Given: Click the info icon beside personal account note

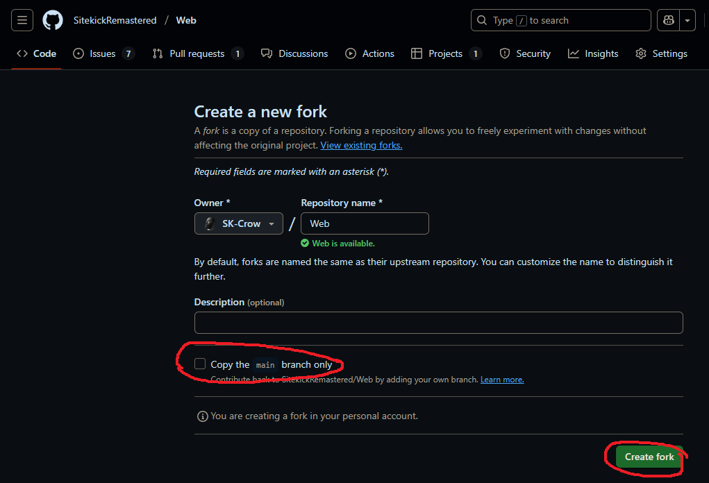Looking at the screenshot, I should pyautogui.click(x=203, y=416).
